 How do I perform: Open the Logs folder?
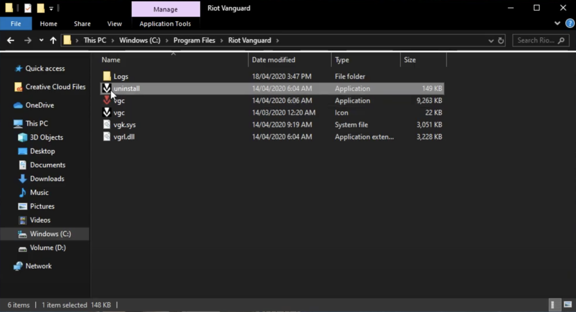click(x=120, y=76)
